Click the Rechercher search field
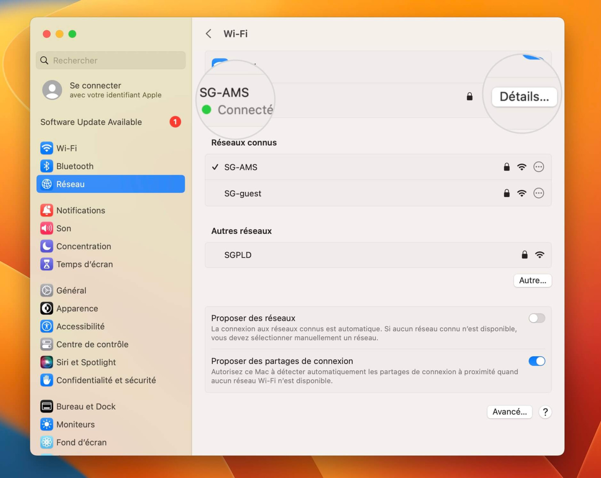The height and width of the screenshot is (478, 601). [111, 60]
